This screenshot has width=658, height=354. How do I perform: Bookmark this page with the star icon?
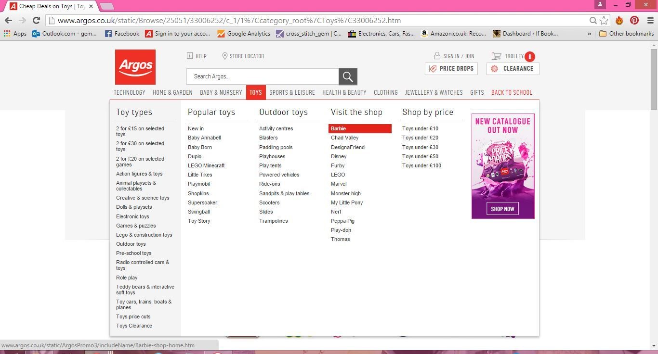(604, 20)
